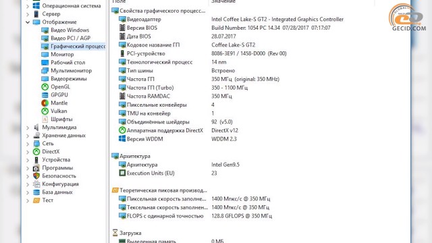432x243 pixels.
Task: Expand the Хранение данных tree node
Action: [28, 136]
